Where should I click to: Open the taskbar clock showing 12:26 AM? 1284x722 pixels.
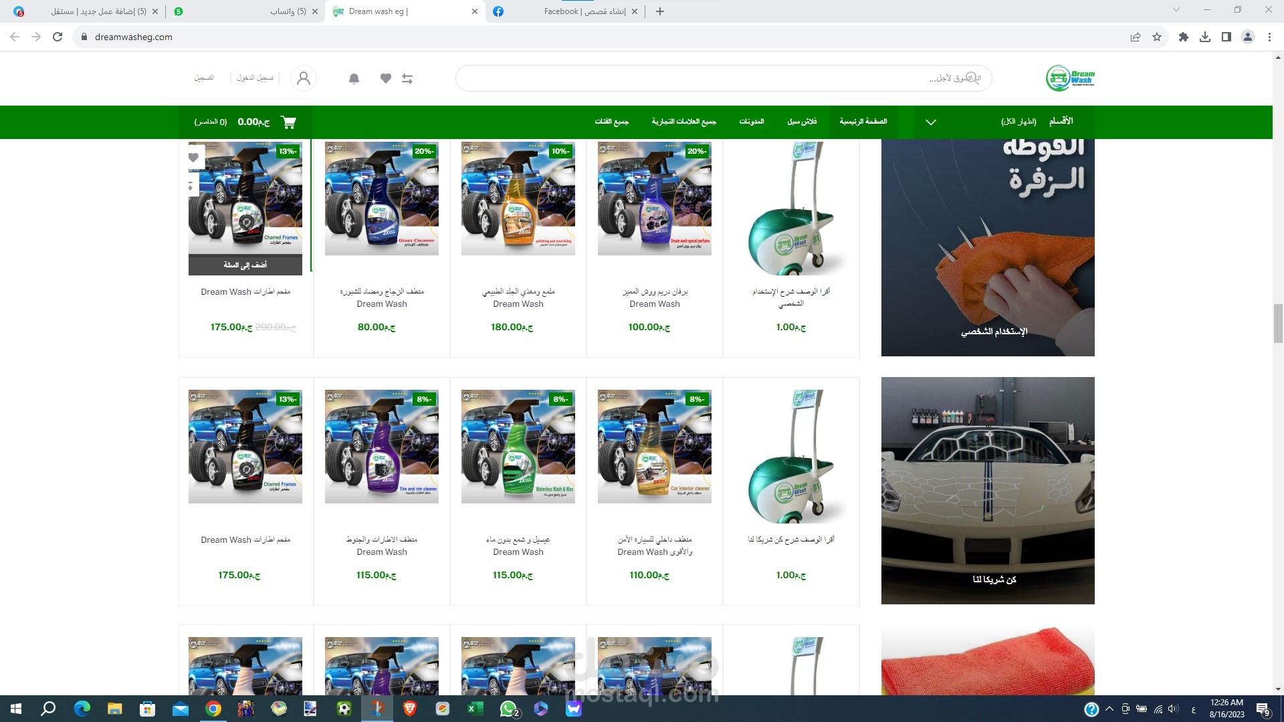tap(1227, 709)
